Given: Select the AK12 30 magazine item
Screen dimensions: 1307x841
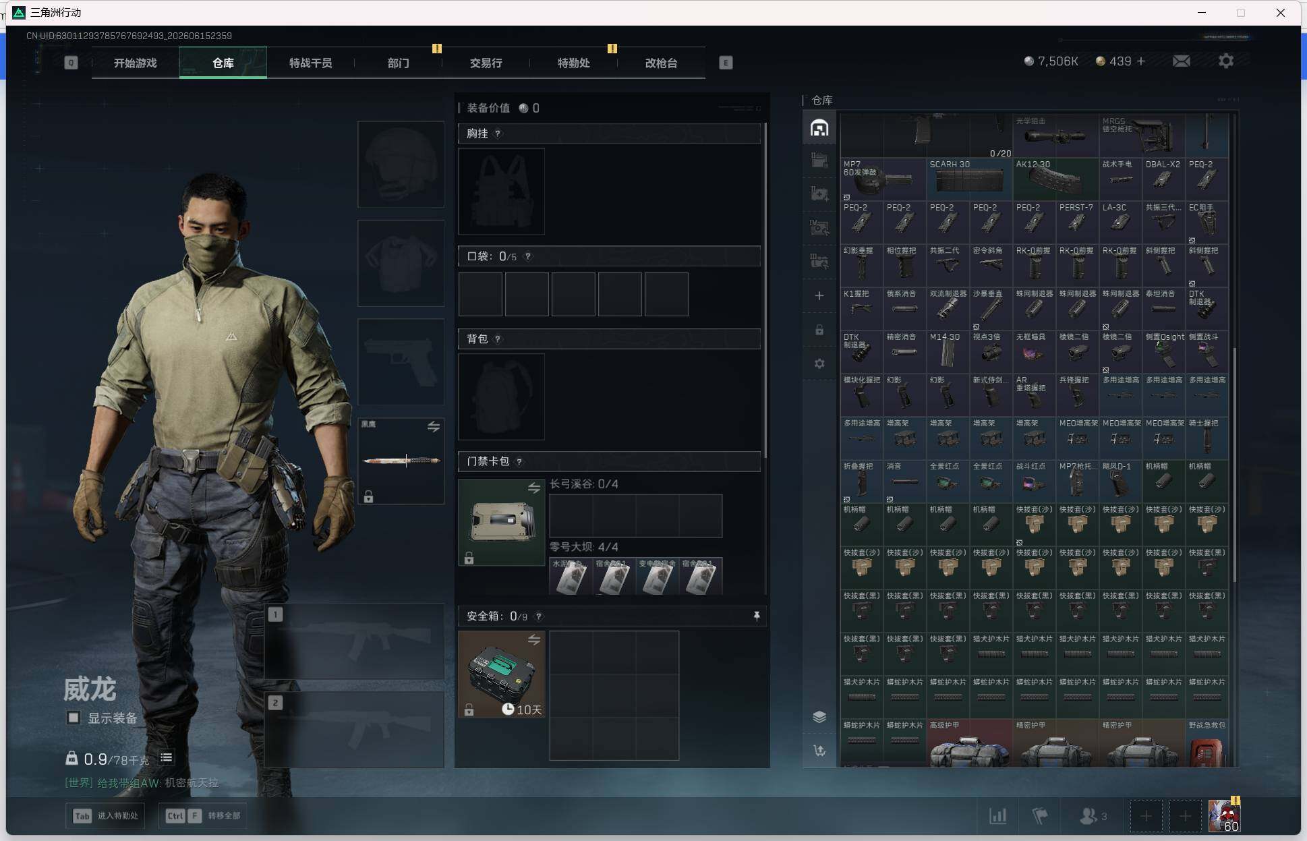Looking at the screenshot, I should (1056, 179).
